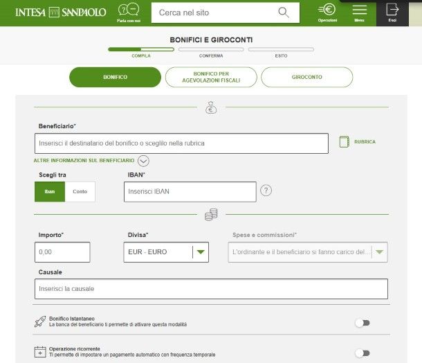422x363 pixels.
Task: Select the Bonifico tab
Action: (x=116, y=77)
